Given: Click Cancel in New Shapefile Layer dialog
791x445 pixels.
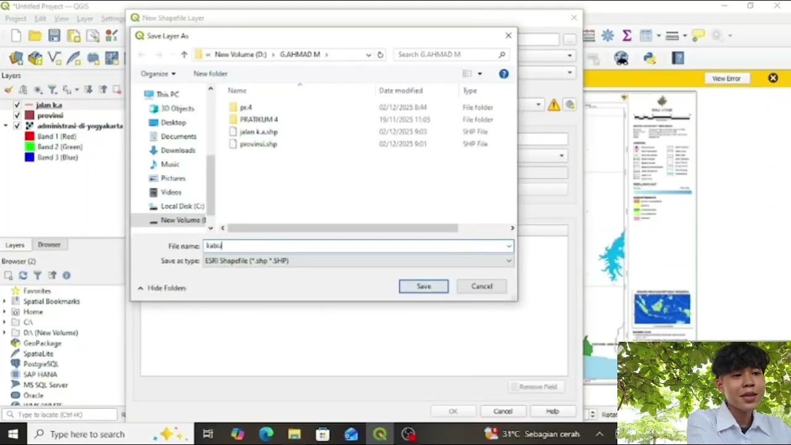Looking at the screenshot, I should (x=502, y=411).
